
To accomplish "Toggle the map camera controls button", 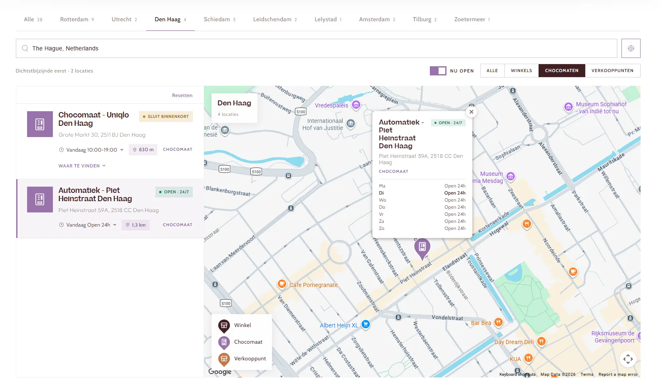I will tap(628, 359).
